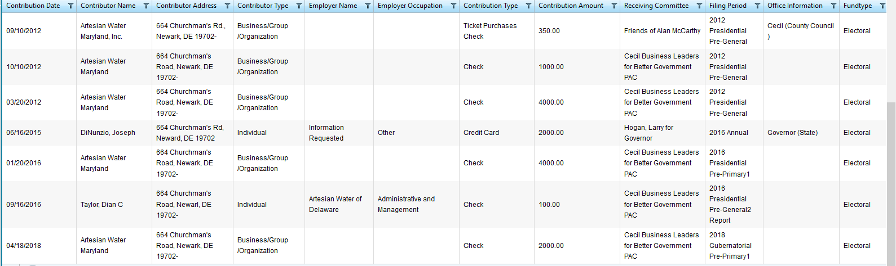The height and width of the screenshot is (266, 896).
Task: Open filter for Contribution Amount column
Action: (614, 6)
